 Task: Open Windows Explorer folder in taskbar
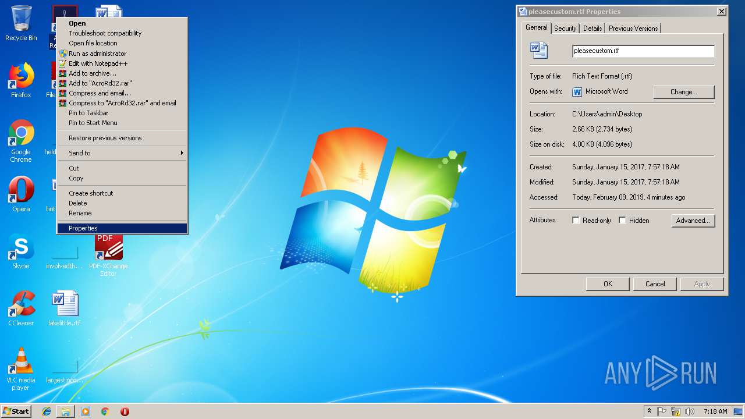click(66, 411)
